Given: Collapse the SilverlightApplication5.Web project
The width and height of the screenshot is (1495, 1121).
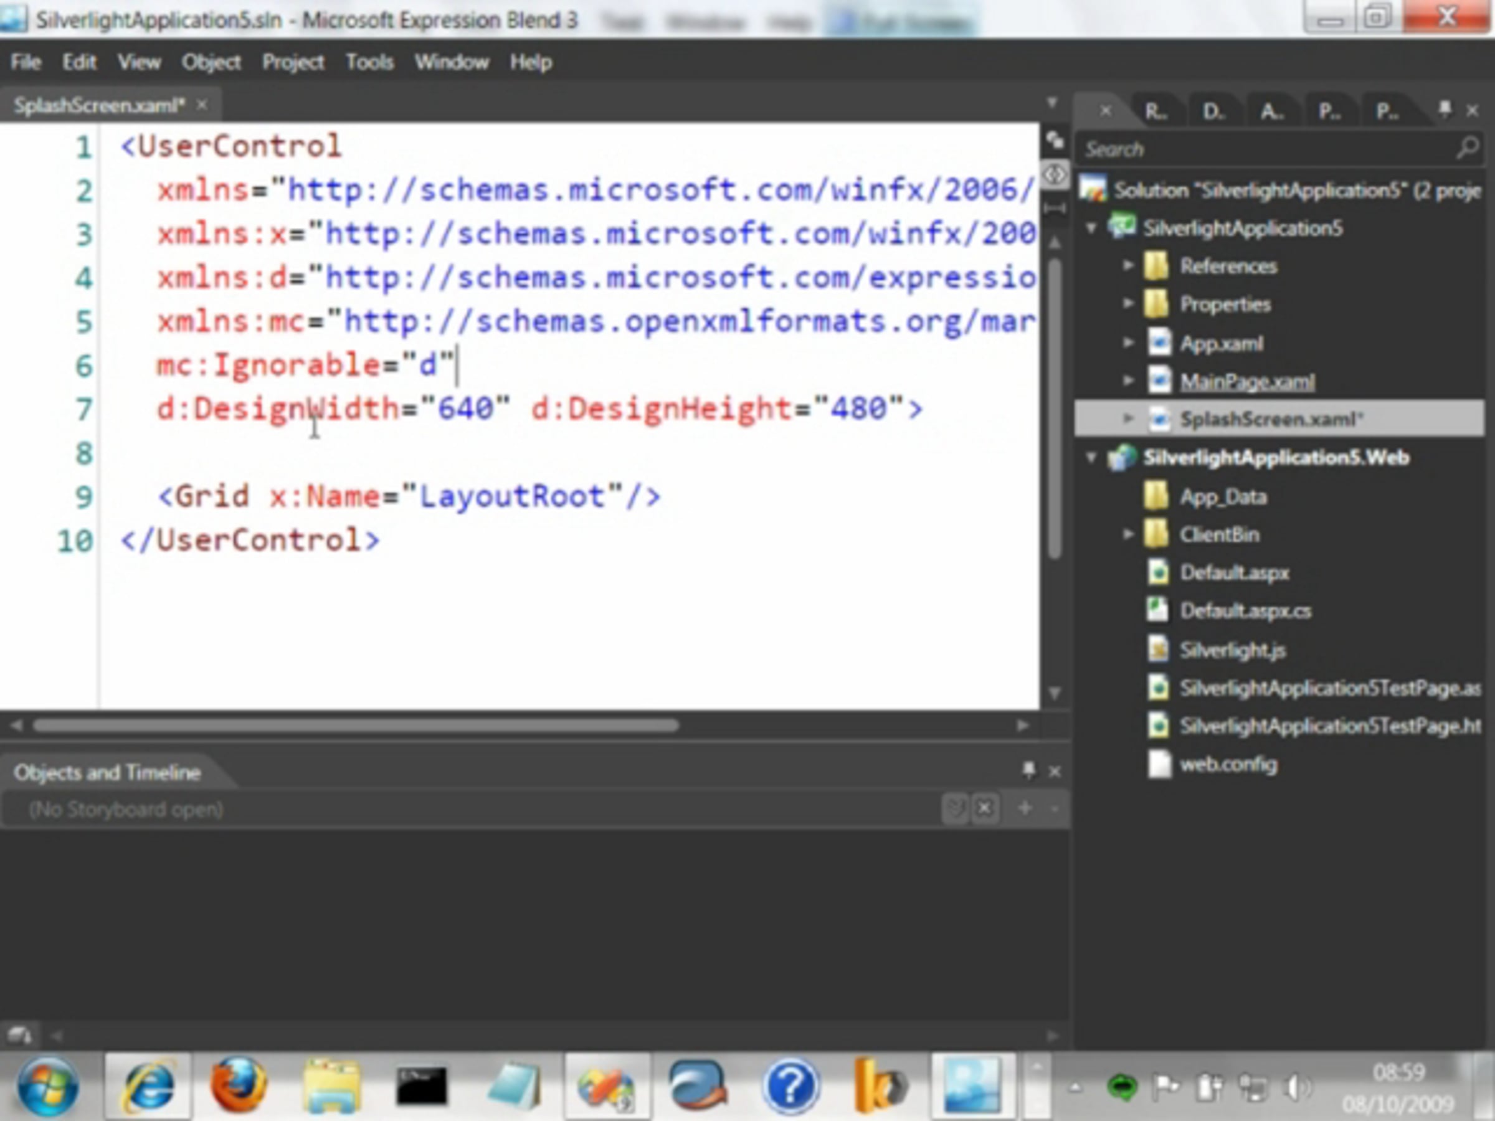Looking at the screenshot, I should [x=1091, y=458].
